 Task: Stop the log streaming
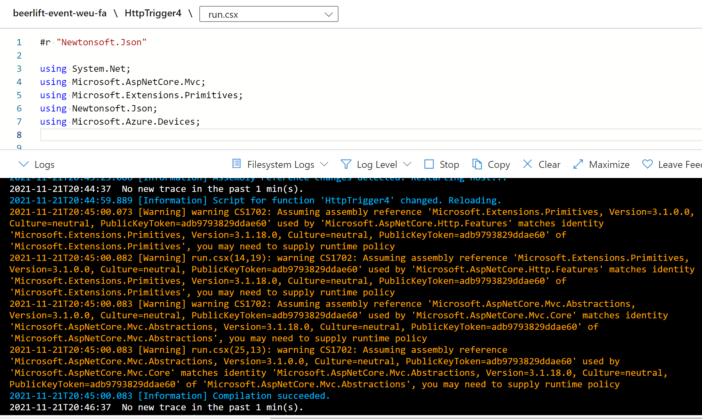[441, 164]
